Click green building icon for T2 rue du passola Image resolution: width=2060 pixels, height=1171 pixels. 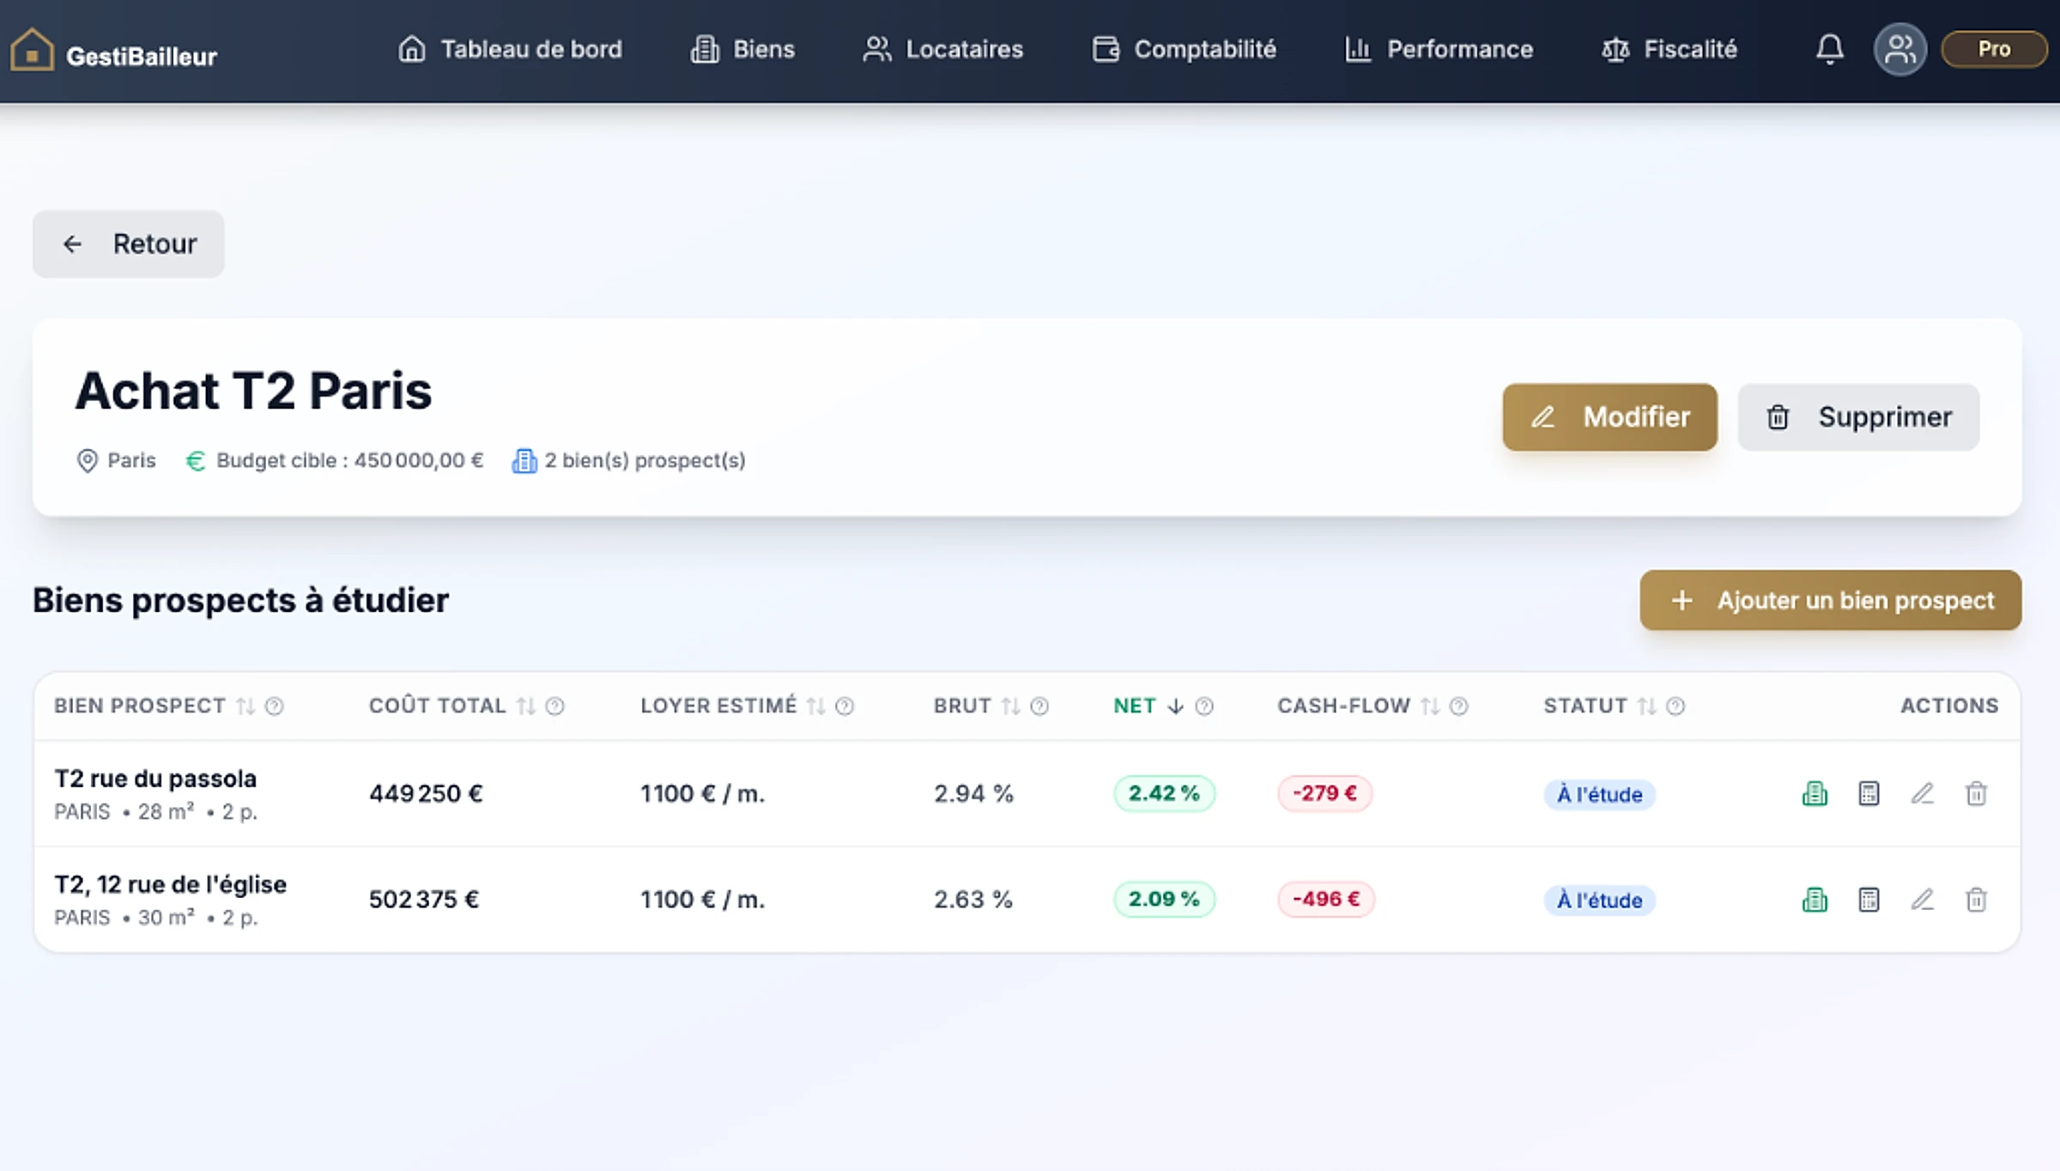[1815, 793]
